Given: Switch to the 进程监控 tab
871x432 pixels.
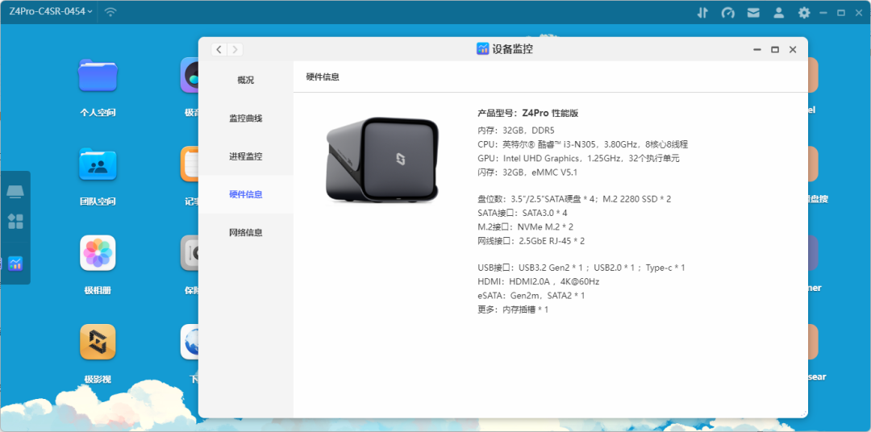Looking at the screenshot, I should (x=245, y=156).
